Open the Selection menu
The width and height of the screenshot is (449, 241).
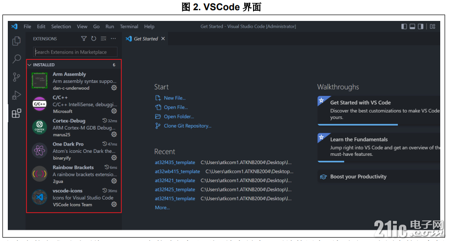click(61, 26)
